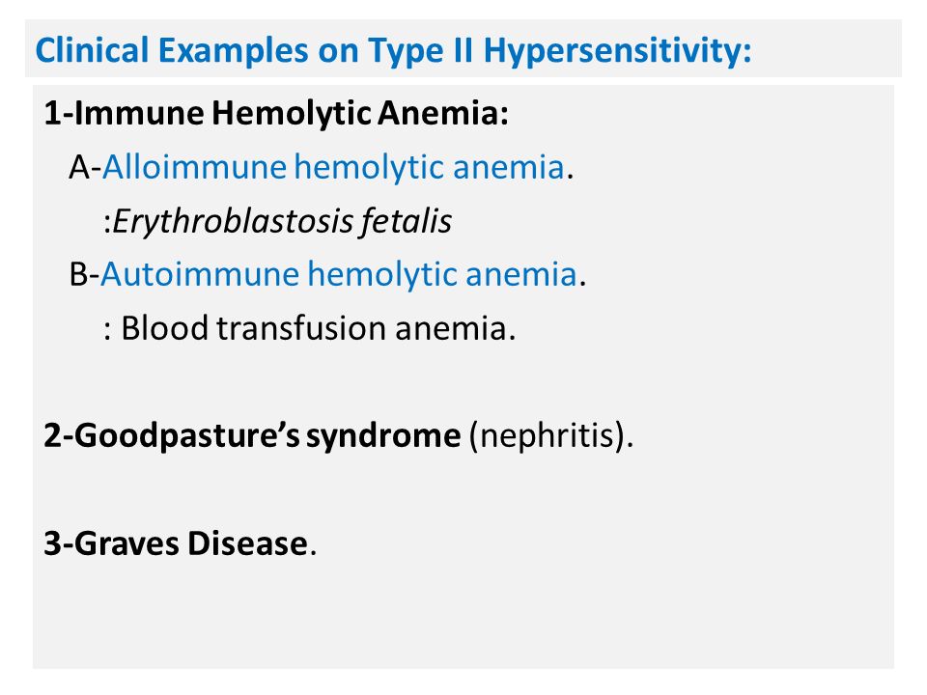Click the word 'fetalis' in the italic line
The height and width of the screenshot is (695, 927).
407,222
